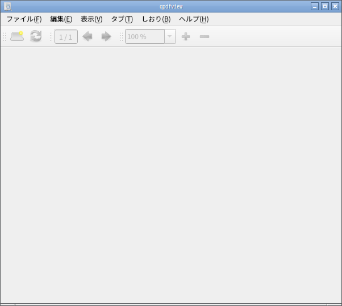Click the file toolbar drag handle
The image size is (342, 306).
[x=5, y=36]
